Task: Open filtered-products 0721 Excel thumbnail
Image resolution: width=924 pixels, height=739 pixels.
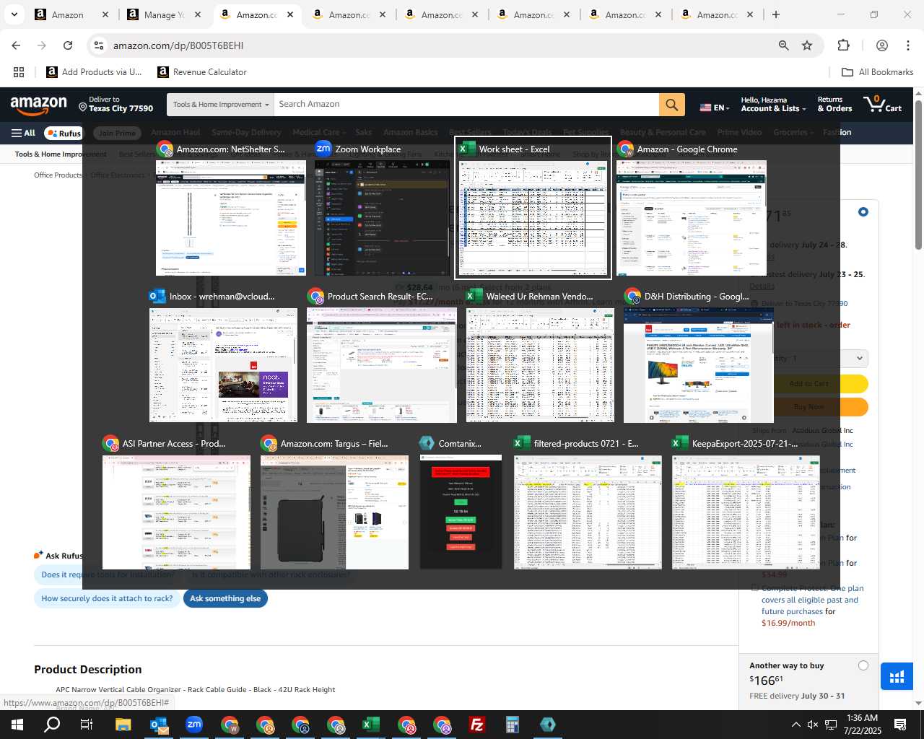Action: (x=588, y=502)
